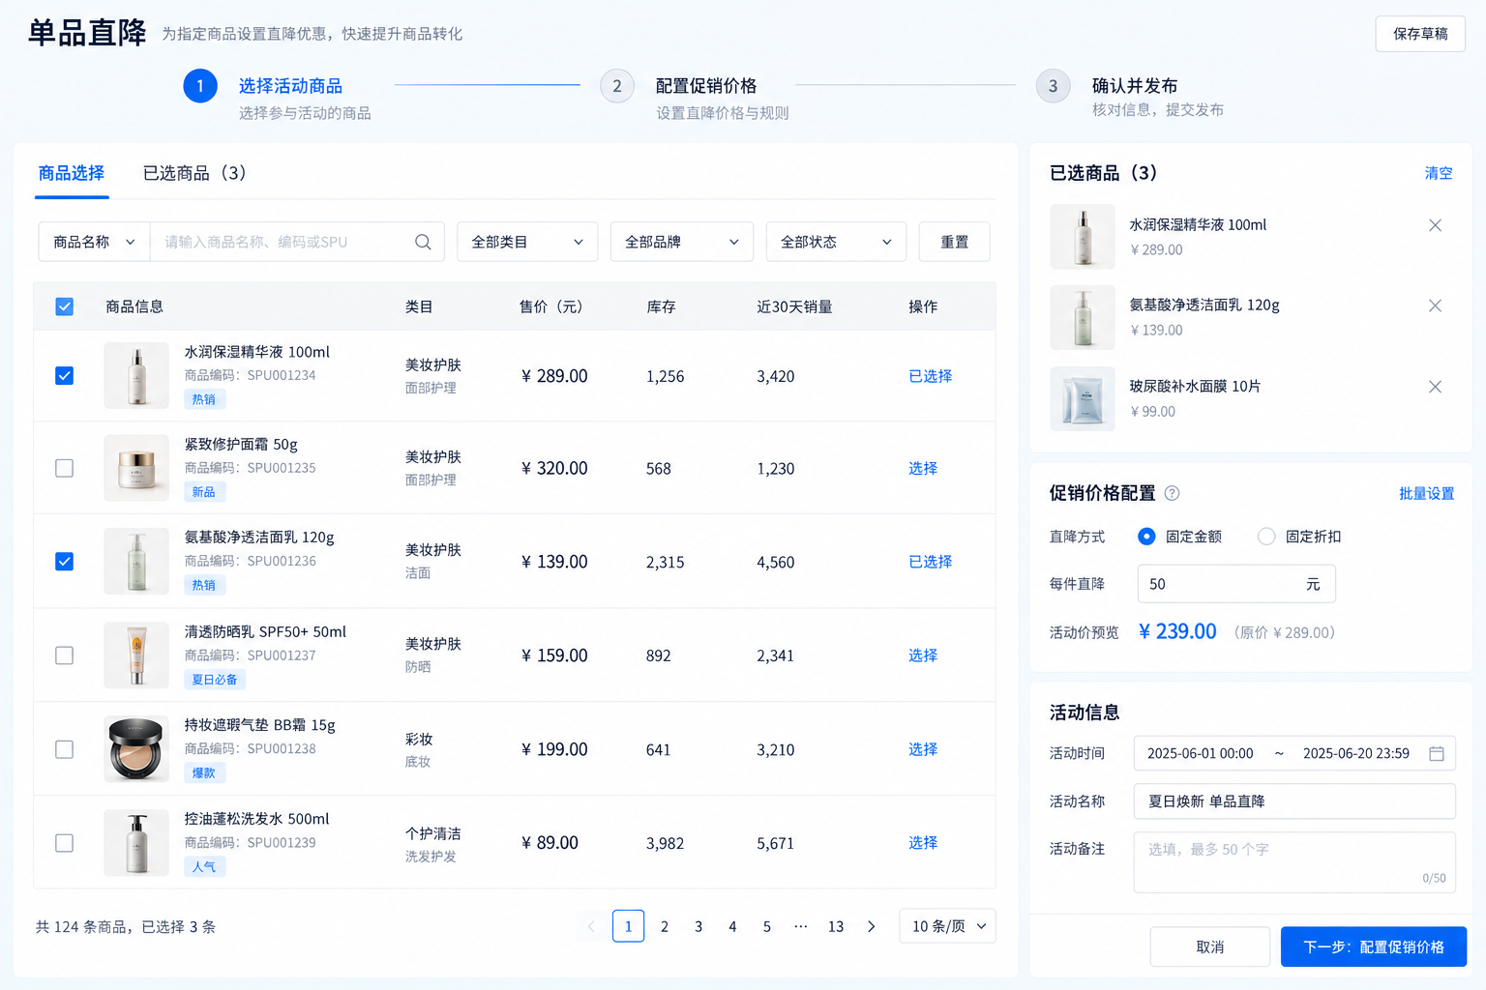
Task: Switch to 商品选择 tab
Action: pos(72,173)
